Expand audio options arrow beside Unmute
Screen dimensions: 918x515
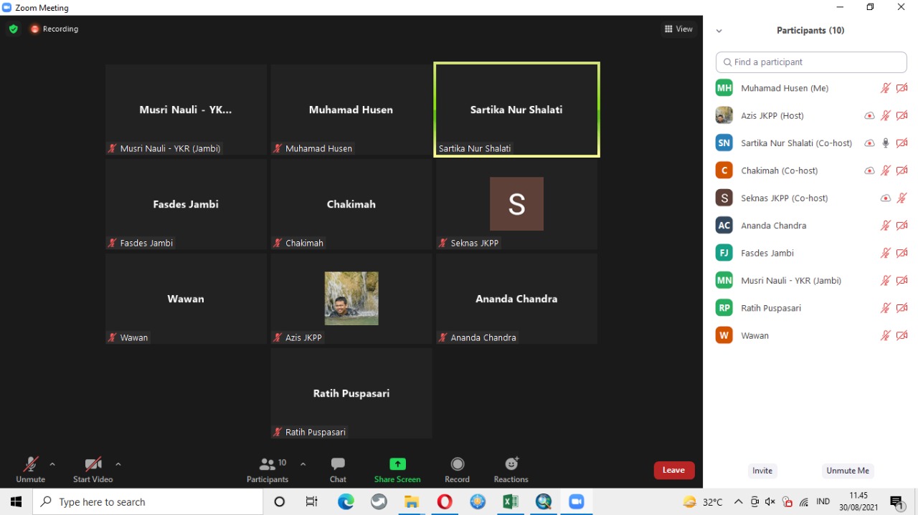click(x=52, y=464)
